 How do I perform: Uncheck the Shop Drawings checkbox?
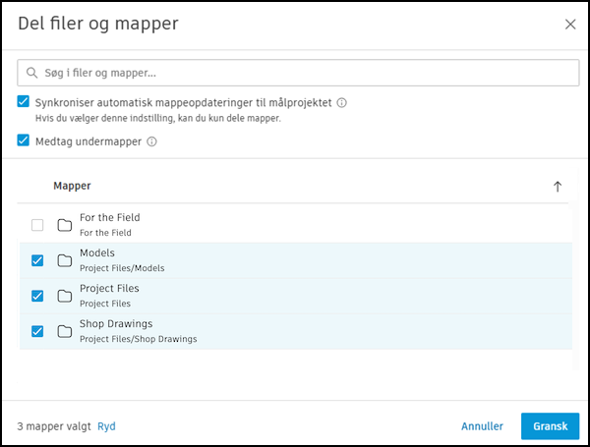37,331
